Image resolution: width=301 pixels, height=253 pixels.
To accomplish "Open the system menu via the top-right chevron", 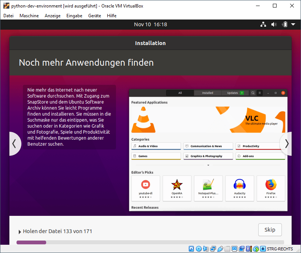I will (293, 24).
